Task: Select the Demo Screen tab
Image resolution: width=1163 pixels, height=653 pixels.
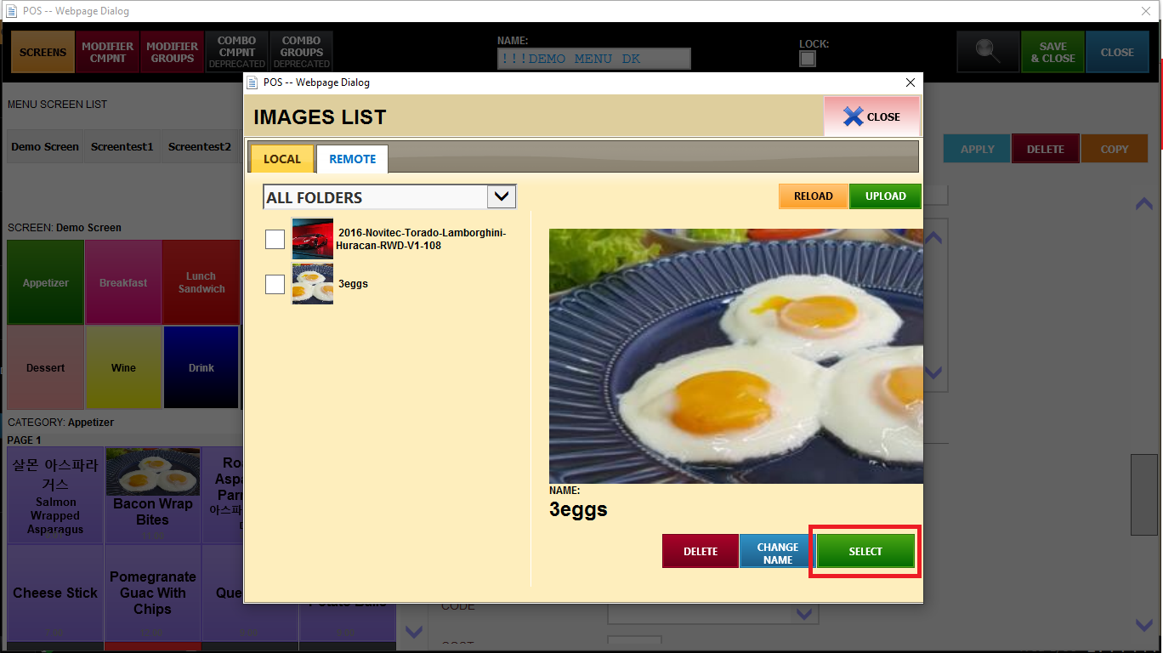Action: (x=45, y=146)
